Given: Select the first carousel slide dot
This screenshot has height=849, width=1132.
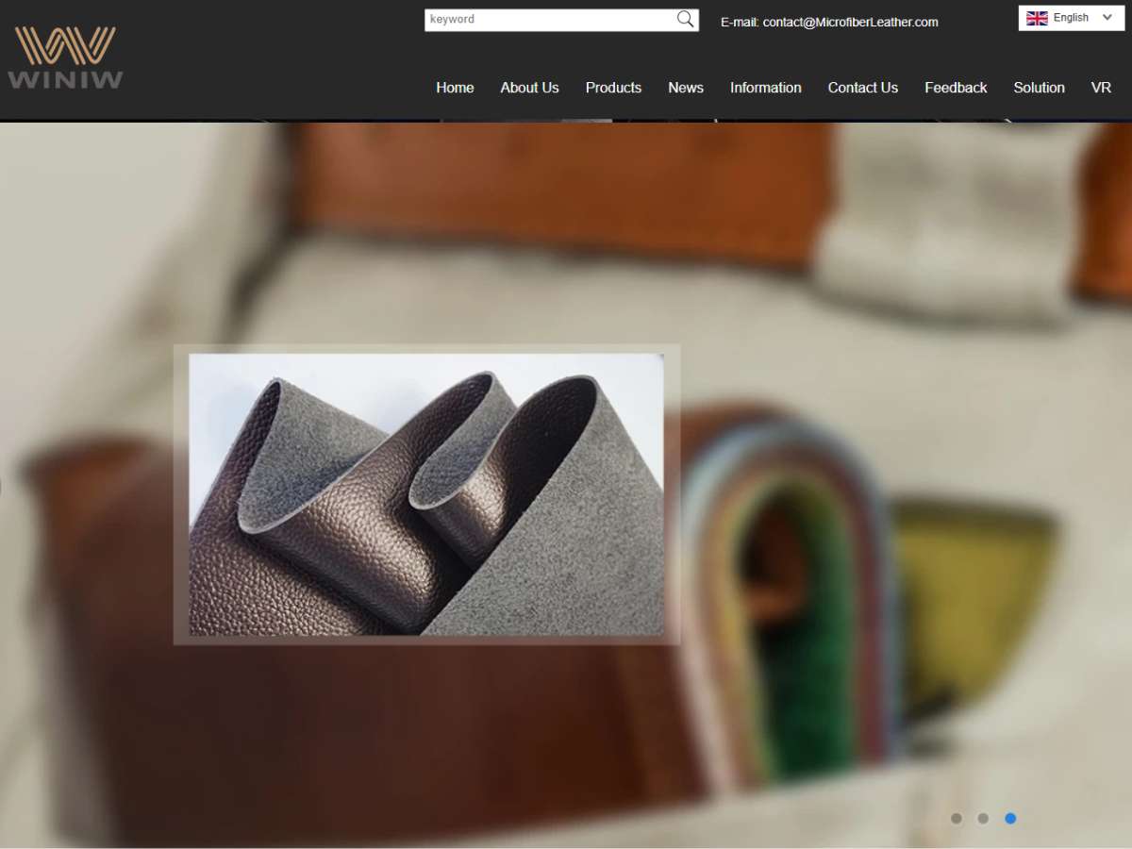Looking at the screenshot, I should (x=957, y=819).
